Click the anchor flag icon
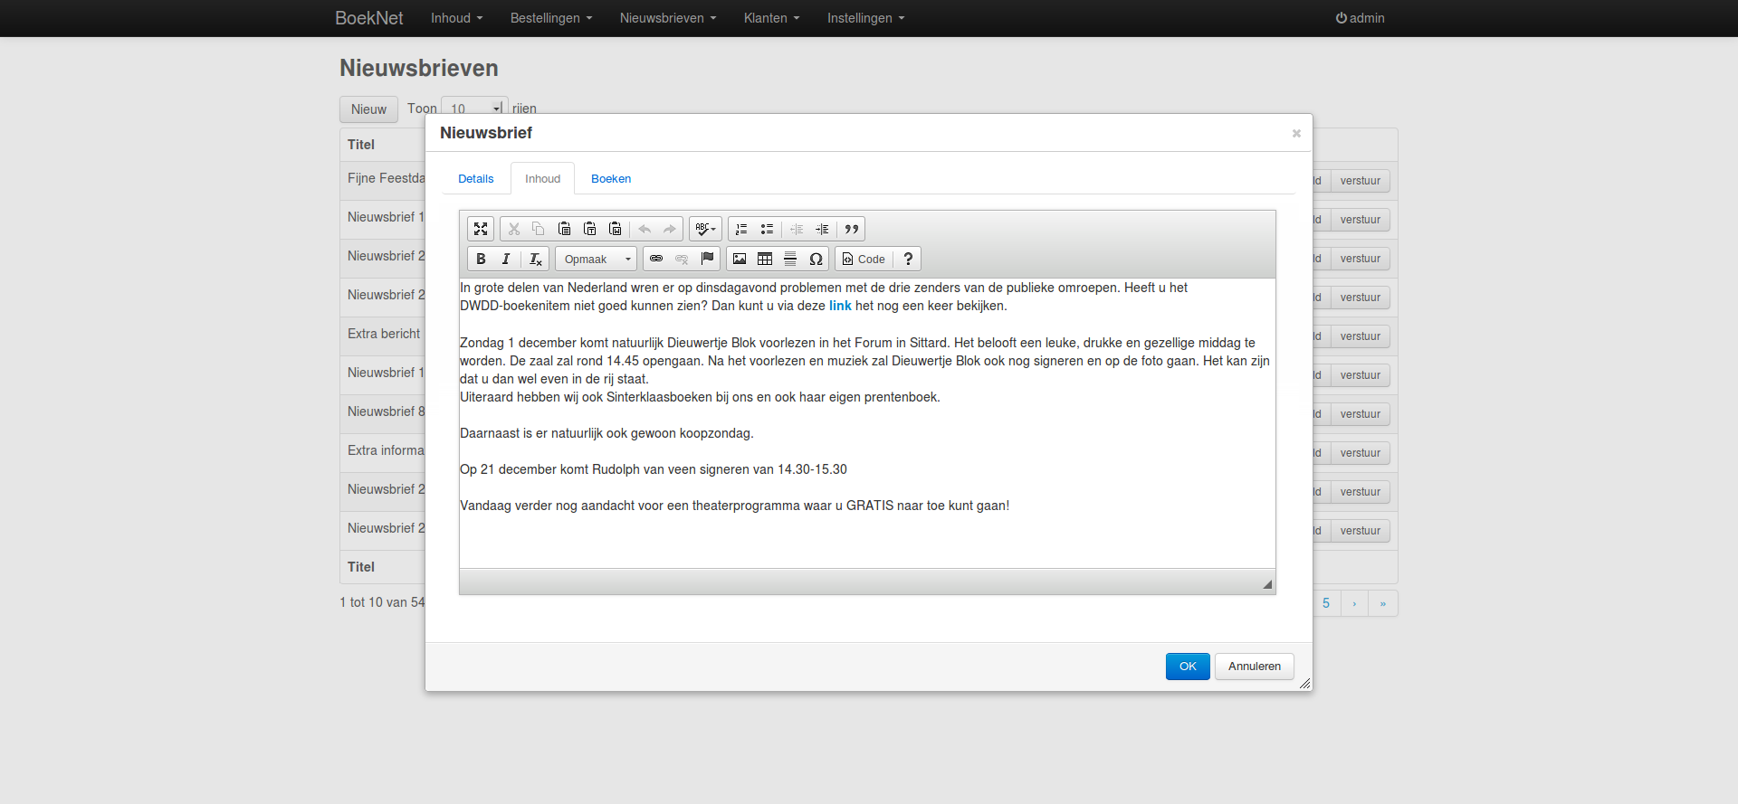1738x804 pixels. (707, 259)
